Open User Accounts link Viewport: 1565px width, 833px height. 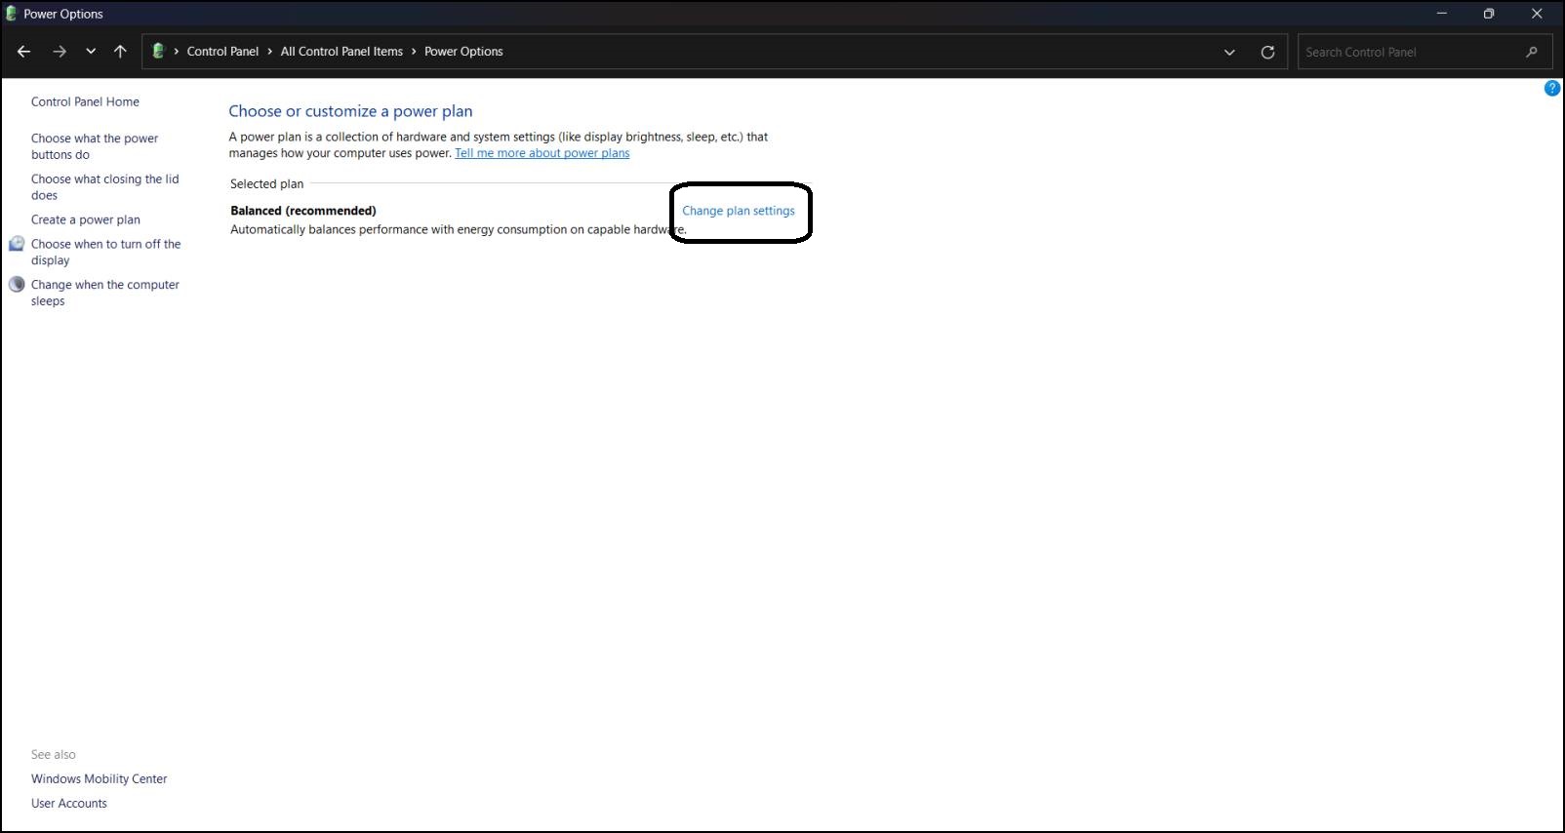[68, 803]
